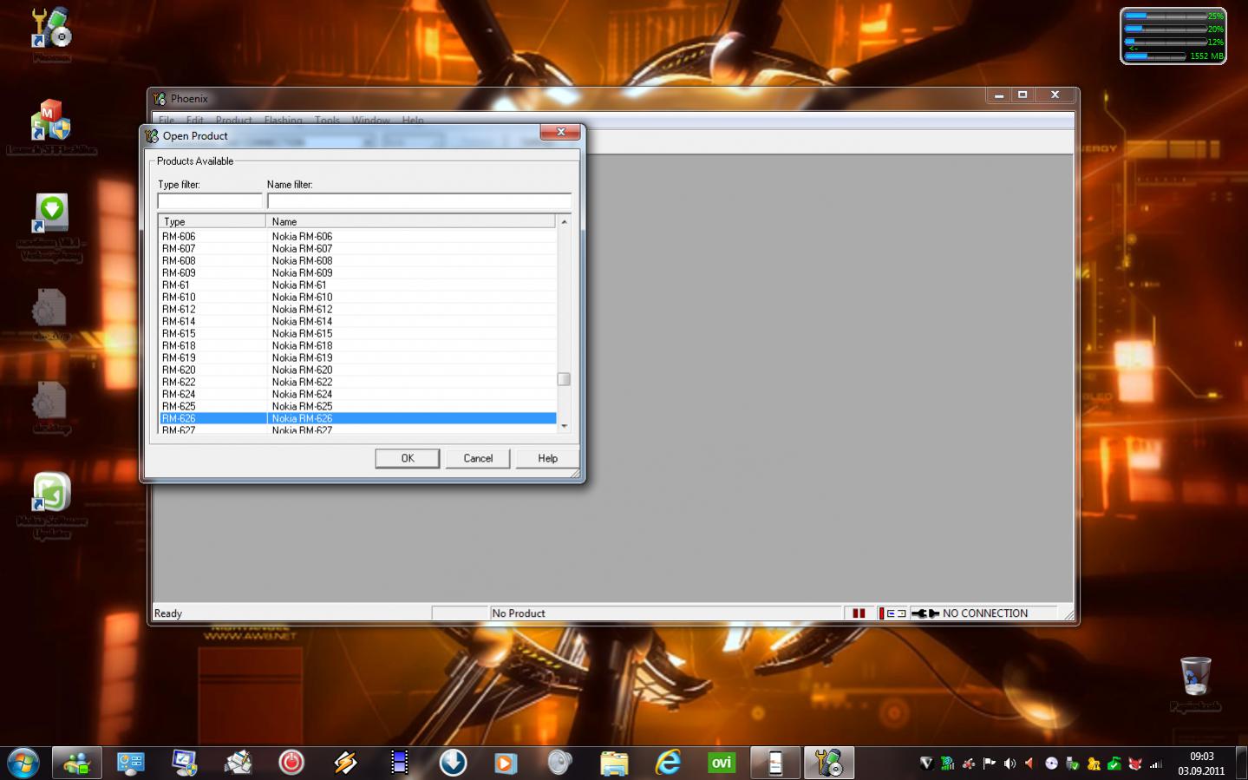Sort list by the Name column header

click(411, 221)
